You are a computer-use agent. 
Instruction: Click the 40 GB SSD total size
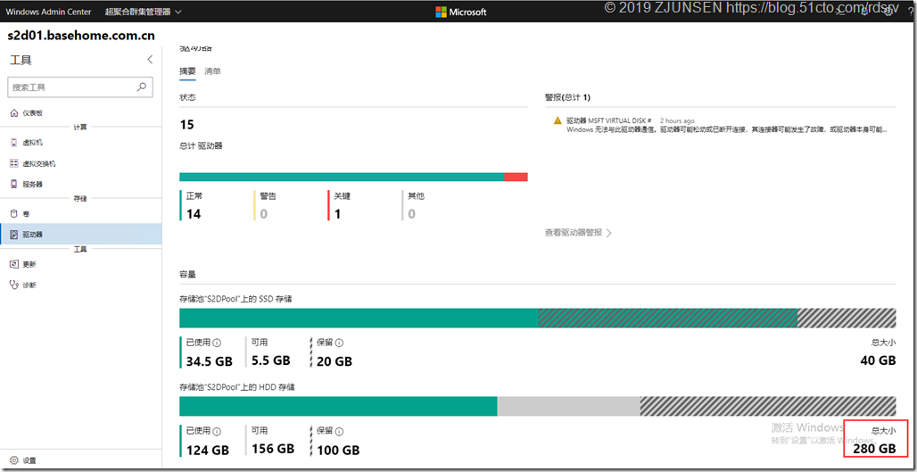879,360
